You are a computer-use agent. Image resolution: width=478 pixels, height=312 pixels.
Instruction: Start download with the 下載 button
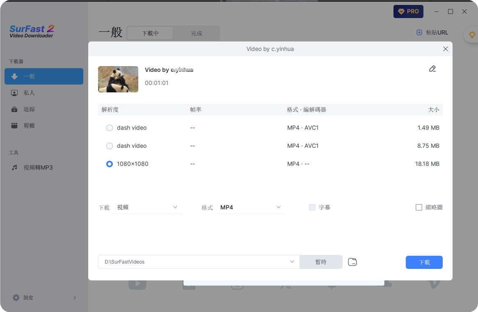[x=424, y=262]
